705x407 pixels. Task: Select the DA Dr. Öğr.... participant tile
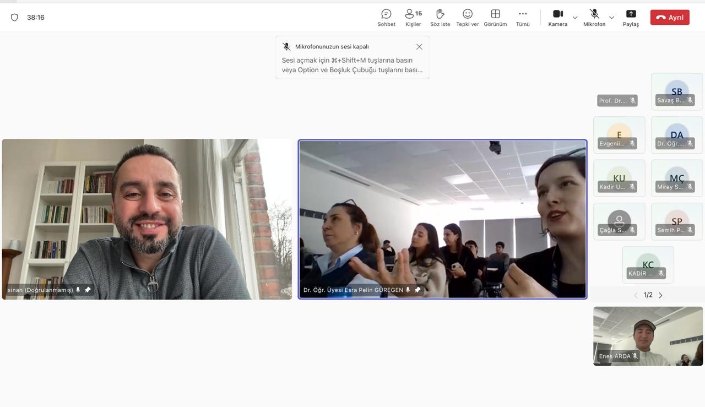point(677,135)
